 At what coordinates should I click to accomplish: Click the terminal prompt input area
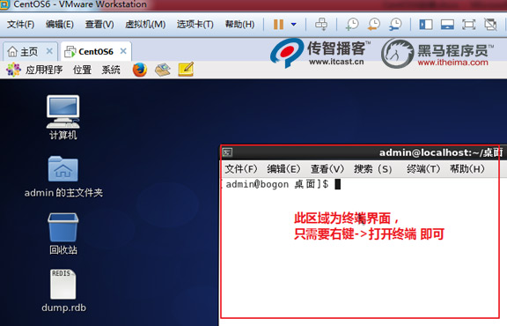(x=337, y=184)
